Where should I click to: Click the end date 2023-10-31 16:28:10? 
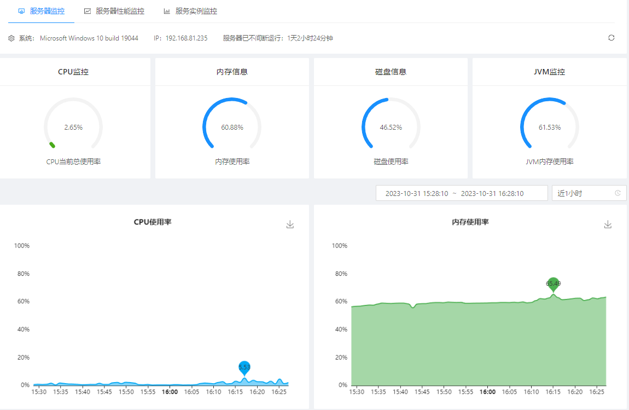(x=492, y=193)
